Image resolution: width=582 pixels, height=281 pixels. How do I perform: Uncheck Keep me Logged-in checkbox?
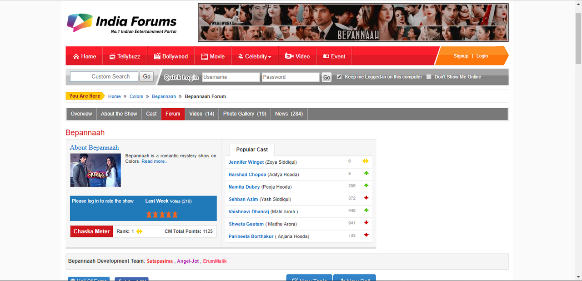(339, 77)
